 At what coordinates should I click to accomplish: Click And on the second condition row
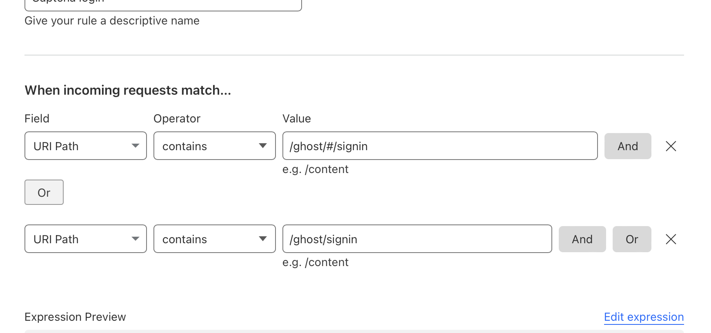point(582,239)
